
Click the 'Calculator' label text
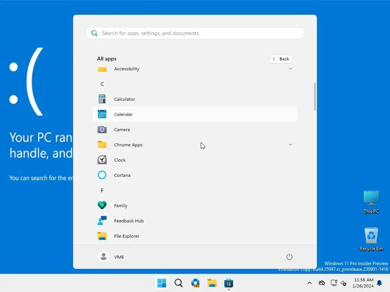click(125, 99)
